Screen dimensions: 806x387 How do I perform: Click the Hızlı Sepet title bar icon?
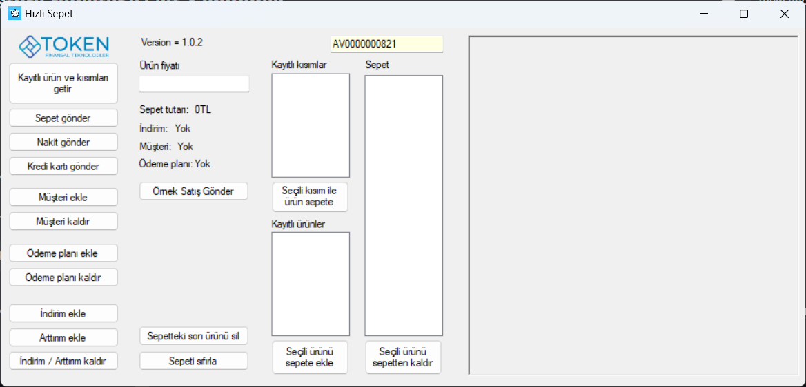tap(14, 13)
